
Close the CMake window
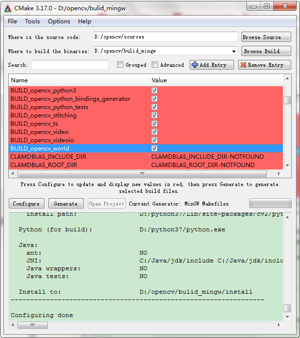click(285, 6)
